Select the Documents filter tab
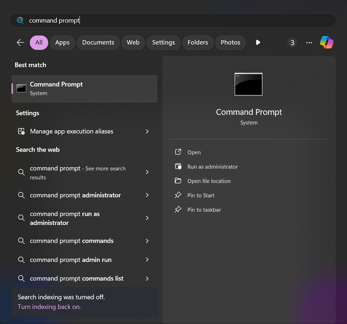The image size is (347, 324). [98, 42]
